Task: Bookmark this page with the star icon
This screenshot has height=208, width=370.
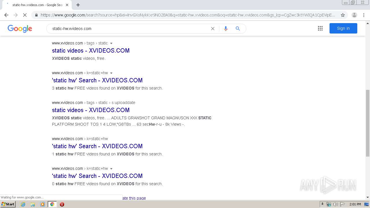Action: tap(343, 15)
